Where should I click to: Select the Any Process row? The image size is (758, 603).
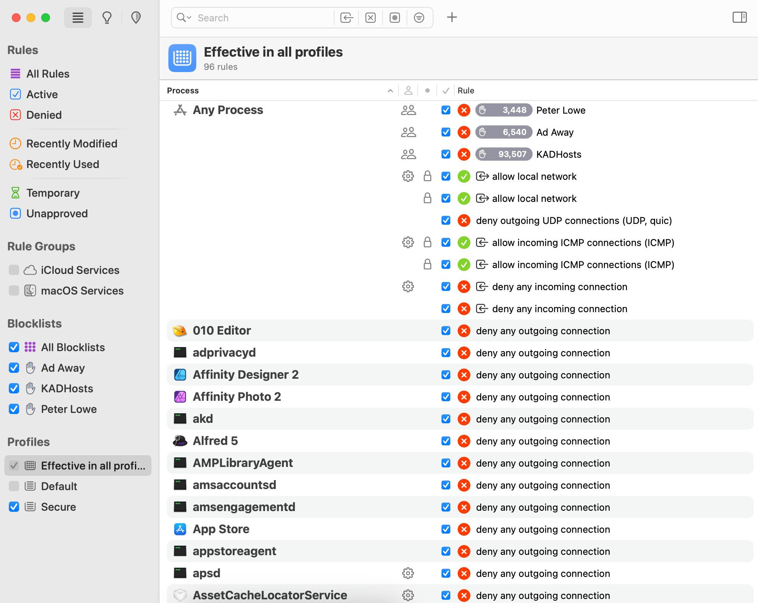point(460,110)
